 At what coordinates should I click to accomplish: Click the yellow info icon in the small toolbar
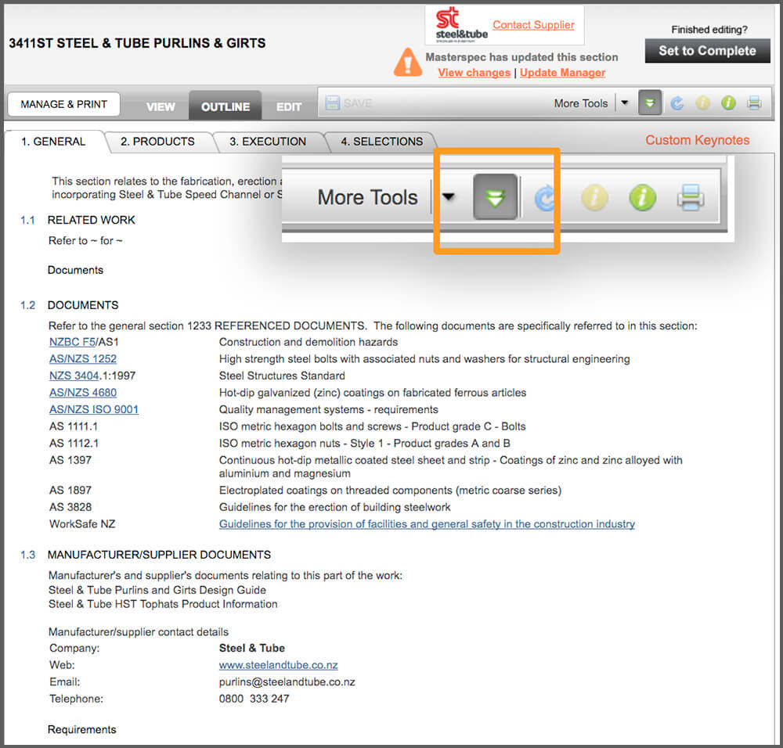pos(703,103)
